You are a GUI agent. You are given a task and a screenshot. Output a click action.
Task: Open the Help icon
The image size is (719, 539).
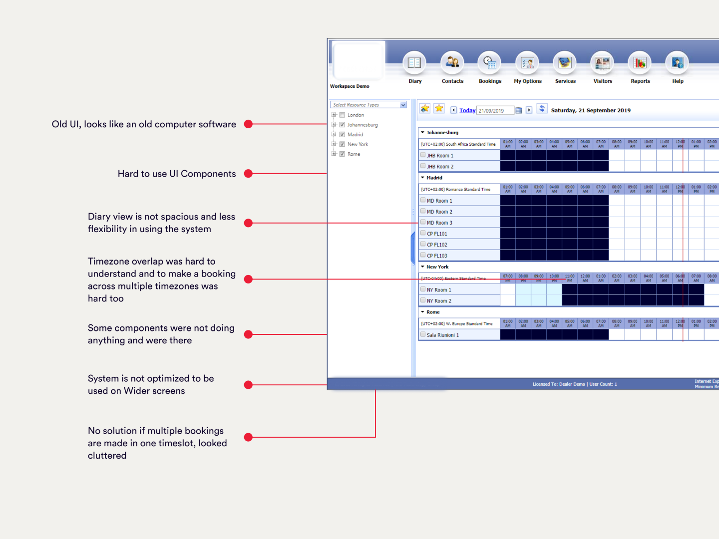(677, 63)
